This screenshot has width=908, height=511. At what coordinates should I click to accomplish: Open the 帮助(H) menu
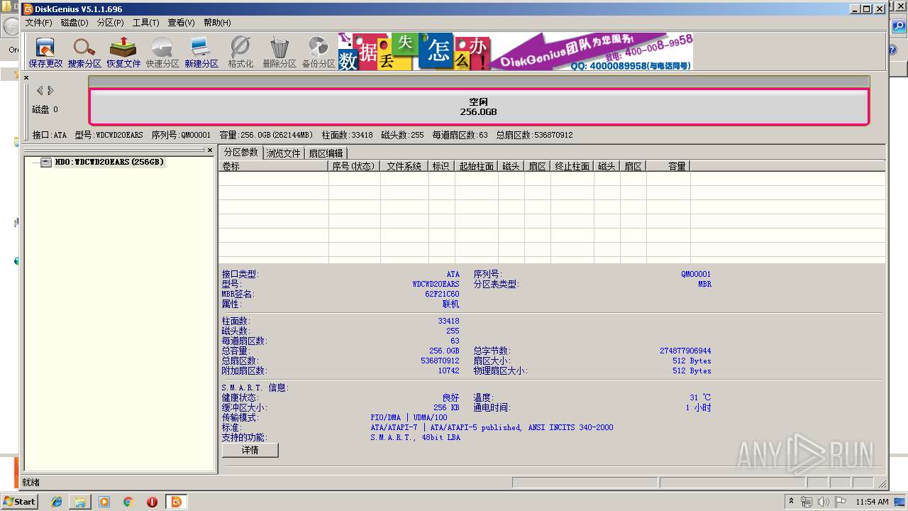click(217, 23)
